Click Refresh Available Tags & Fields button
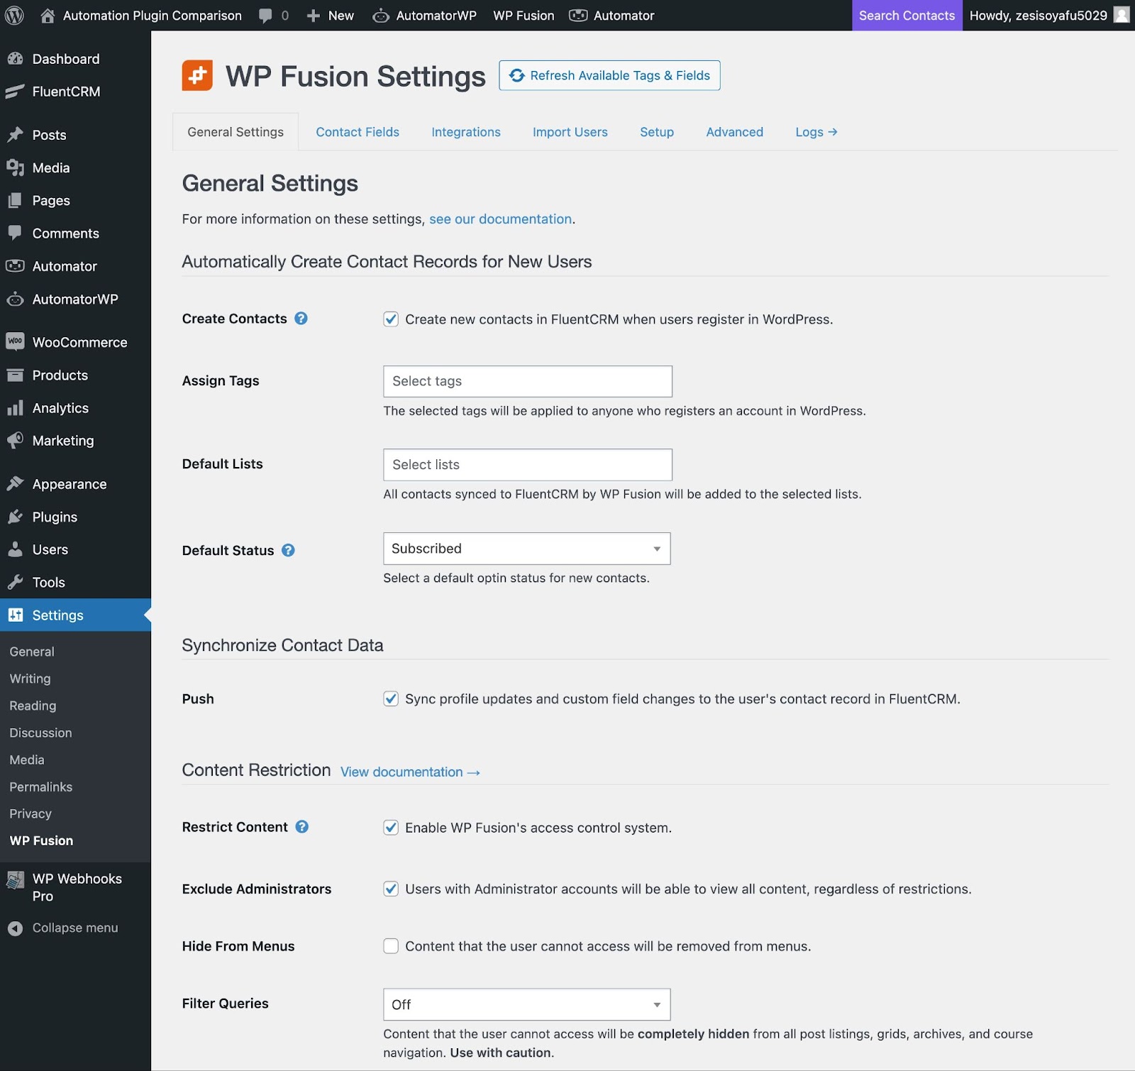This screenshot has width=1135, height=1071. [609, 75]
